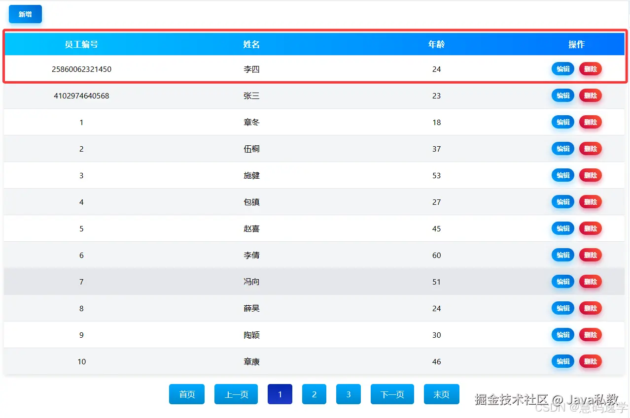Click the 年龄 column header
The height and width of the screenshot is (418, 630).
pyautogui.click(x=436, y=44)
